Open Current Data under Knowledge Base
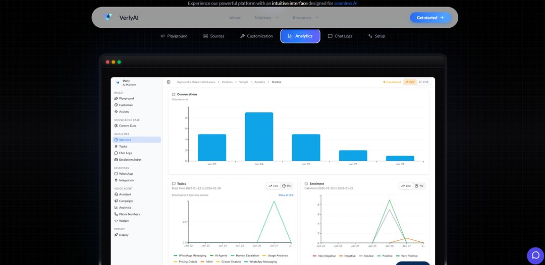 pos(127,126)
